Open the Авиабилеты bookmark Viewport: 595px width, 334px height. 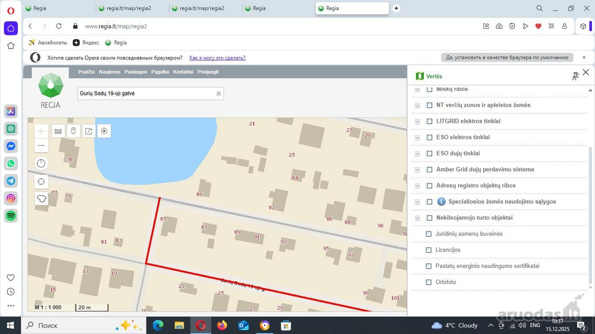coord(48,43)
